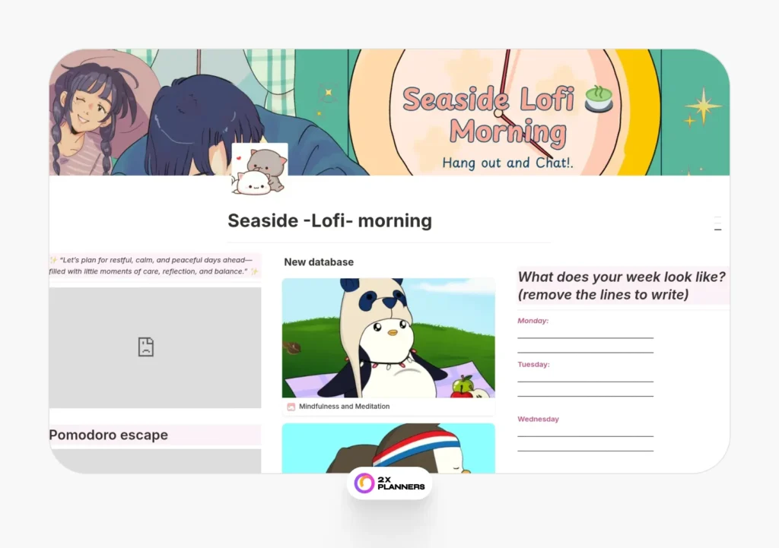Click the Seaside -Lofi- morning page title
Image resolution: width=779 pixels, height=548 pixels.
[330, 220]
